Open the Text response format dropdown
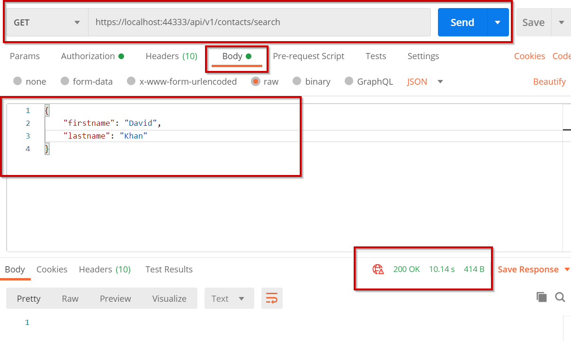571x341 pixels. tap(229, 298)
